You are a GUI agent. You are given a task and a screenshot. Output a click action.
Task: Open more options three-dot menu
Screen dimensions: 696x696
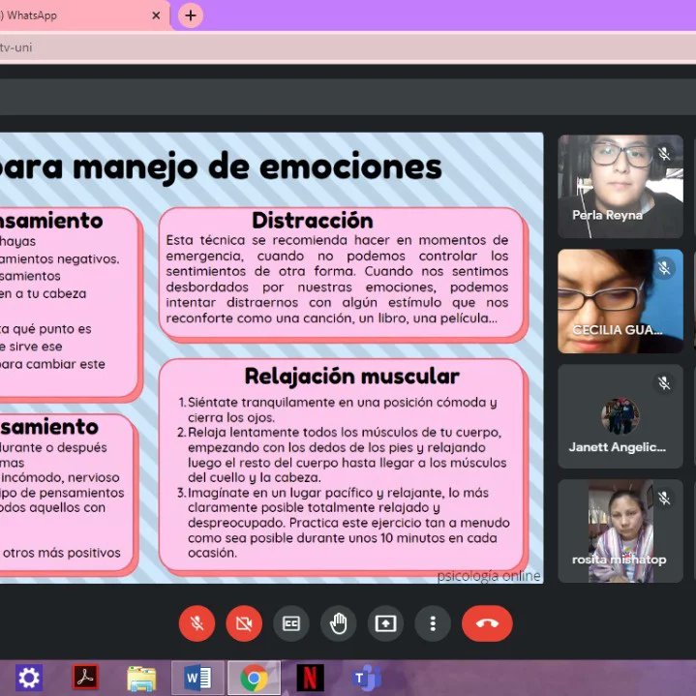(x=433, y=623)
